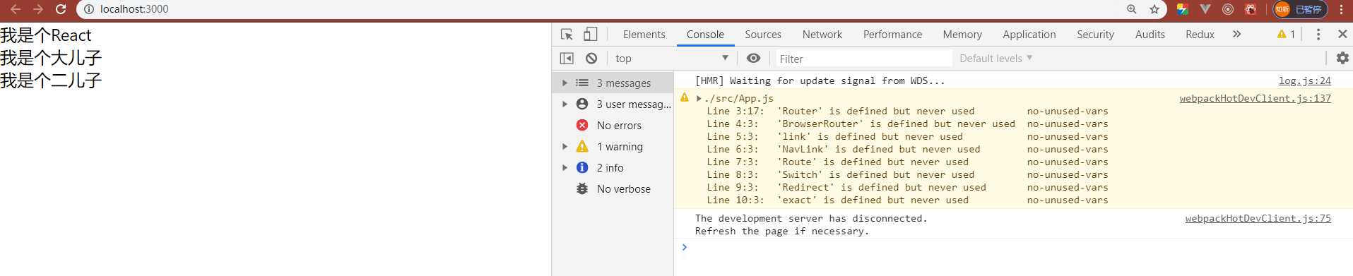The height and width of the screenshot is (276, 1353).
Task: Bookmark this page with star icon
Action: [x=1154, y=9]
